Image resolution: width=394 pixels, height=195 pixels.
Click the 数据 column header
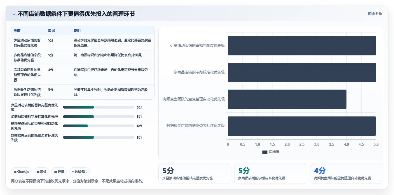click(51, 31)
